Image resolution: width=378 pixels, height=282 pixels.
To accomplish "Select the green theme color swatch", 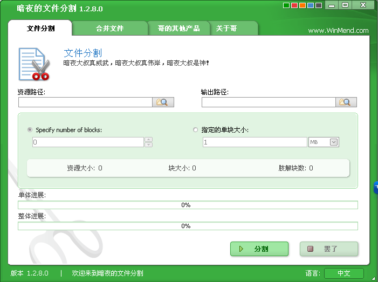I will (286, 5).
